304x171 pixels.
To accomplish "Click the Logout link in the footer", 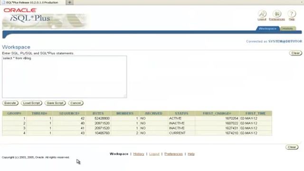I will point(154,154).
